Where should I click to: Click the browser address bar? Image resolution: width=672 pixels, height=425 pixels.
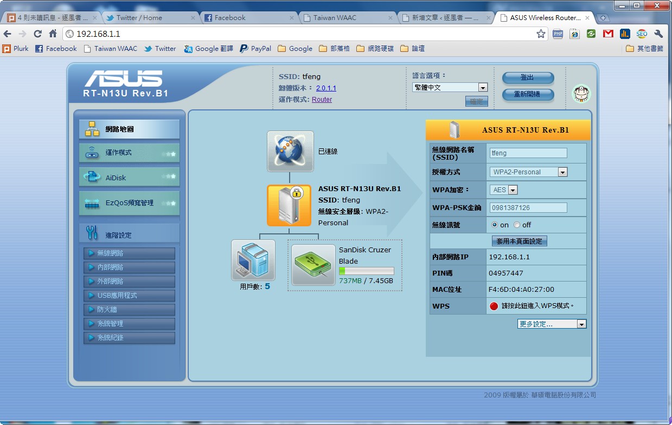point(304,34)
